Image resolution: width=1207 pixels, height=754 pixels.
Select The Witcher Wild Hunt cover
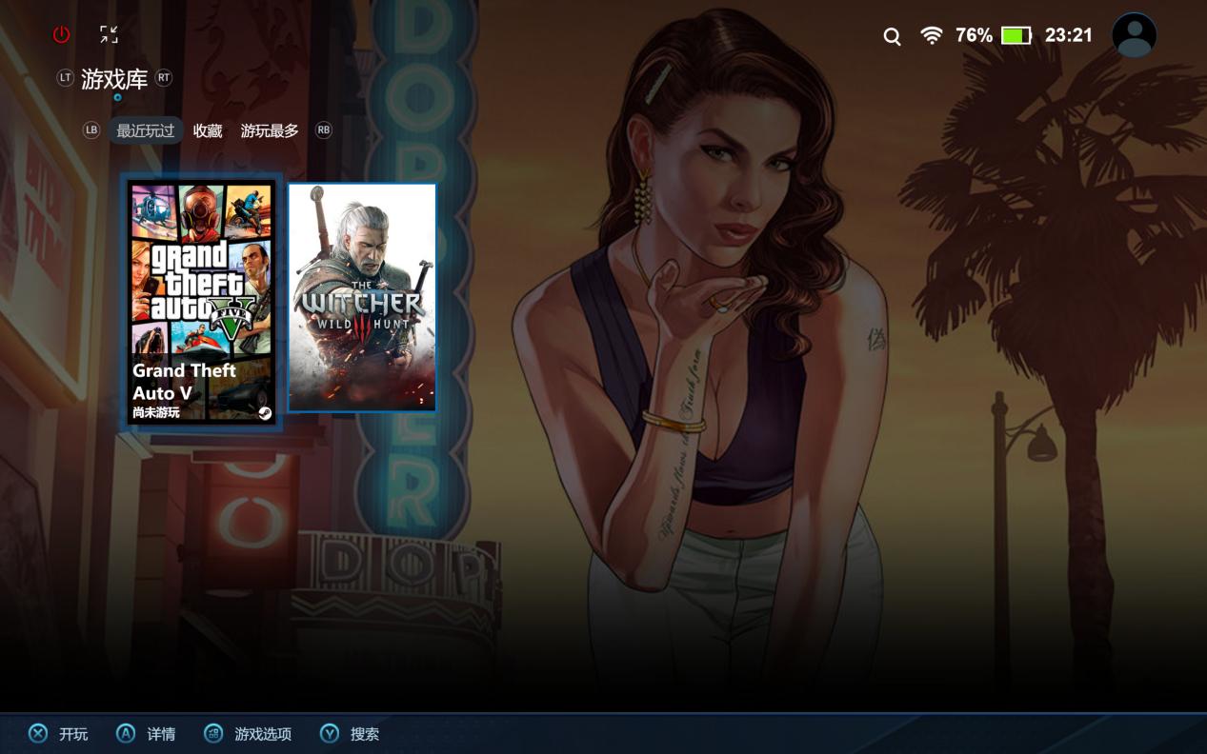coord(362,298)
